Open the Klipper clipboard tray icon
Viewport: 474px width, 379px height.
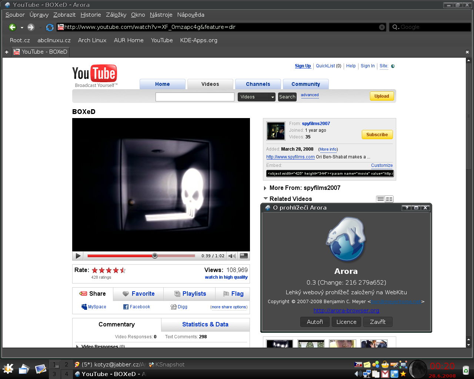click(376, 374)
